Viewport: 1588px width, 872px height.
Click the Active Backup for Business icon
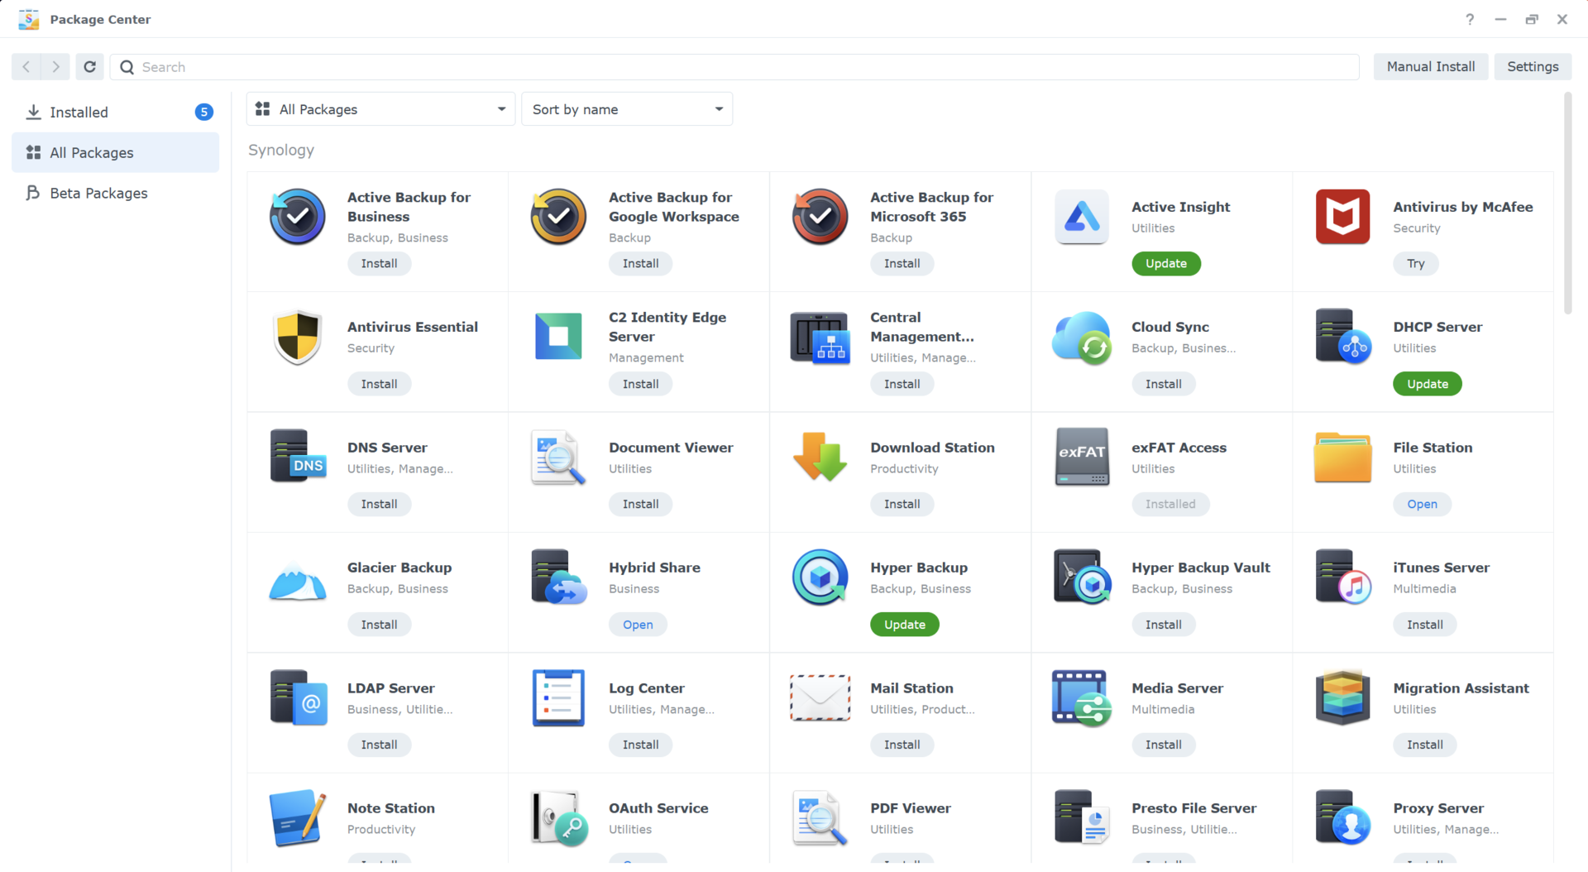click(297, 217)
